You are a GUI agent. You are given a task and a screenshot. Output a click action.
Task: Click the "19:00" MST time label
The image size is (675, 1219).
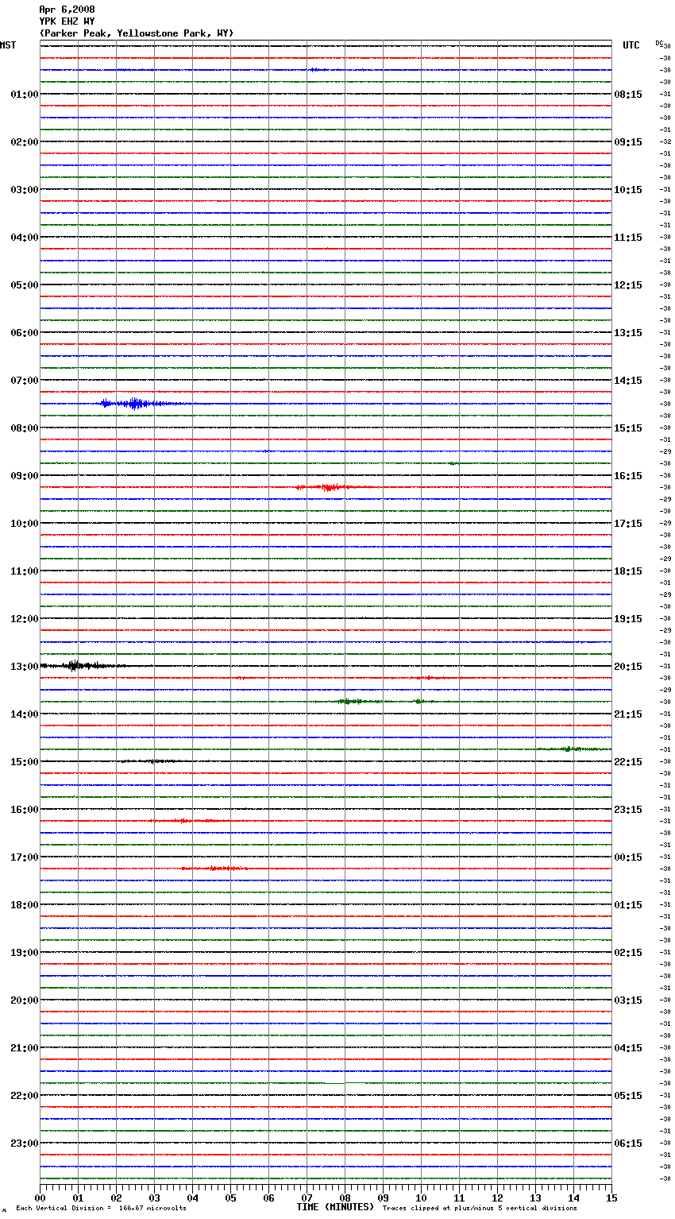pos(25,953)
